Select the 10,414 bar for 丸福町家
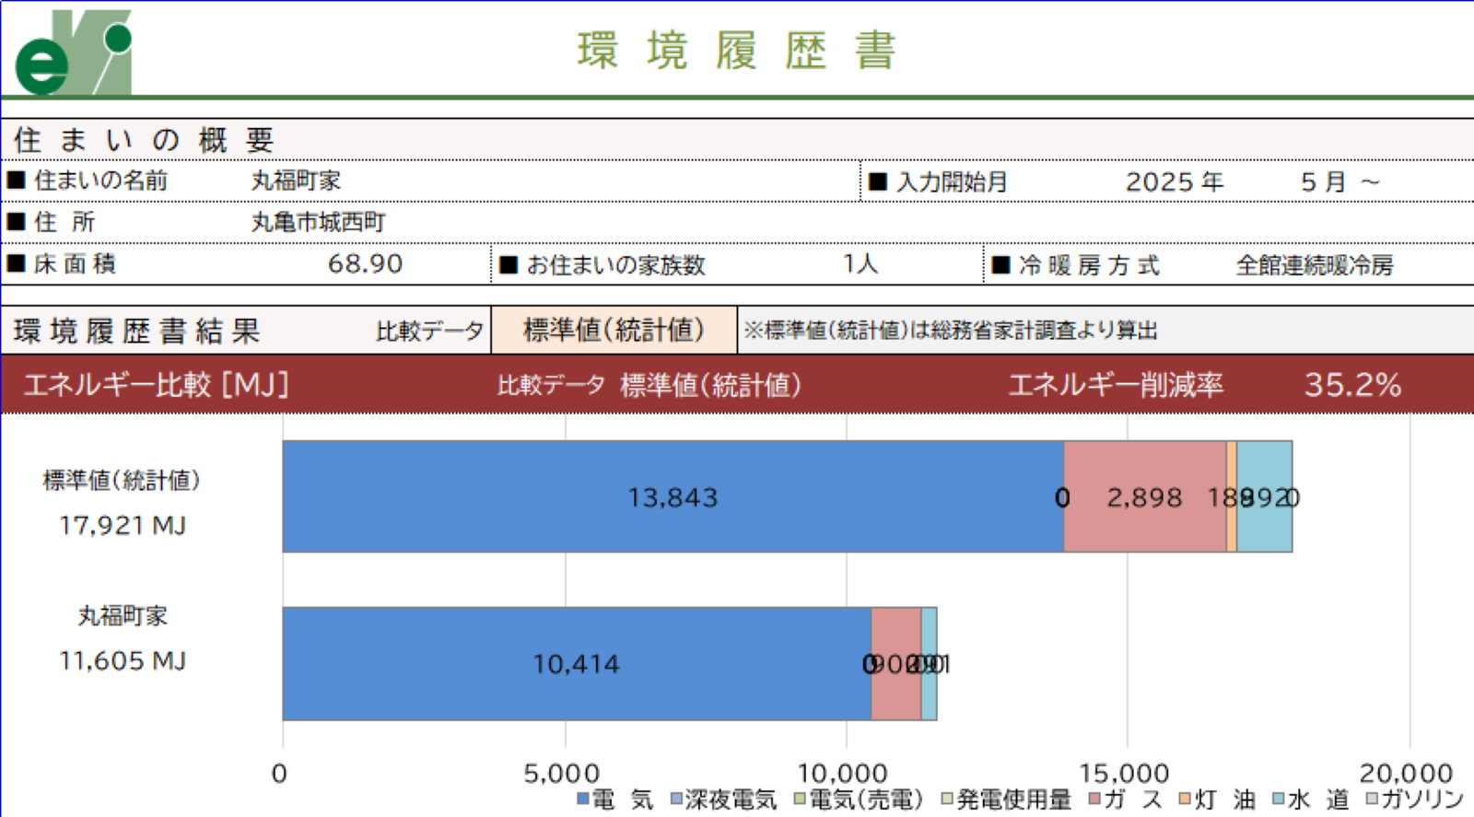 click(576, 663)
